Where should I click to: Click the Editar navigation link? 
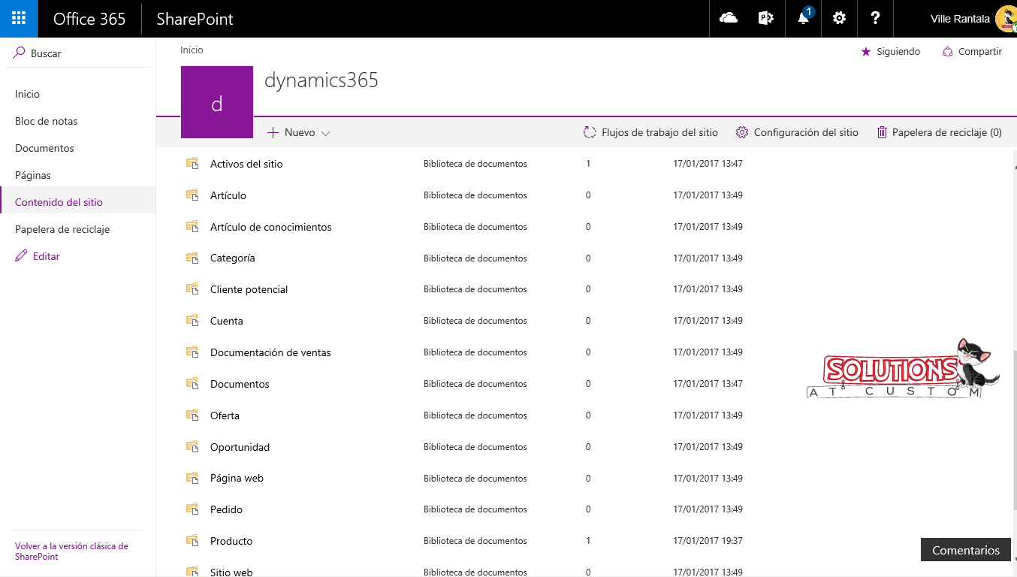point(47,256)
